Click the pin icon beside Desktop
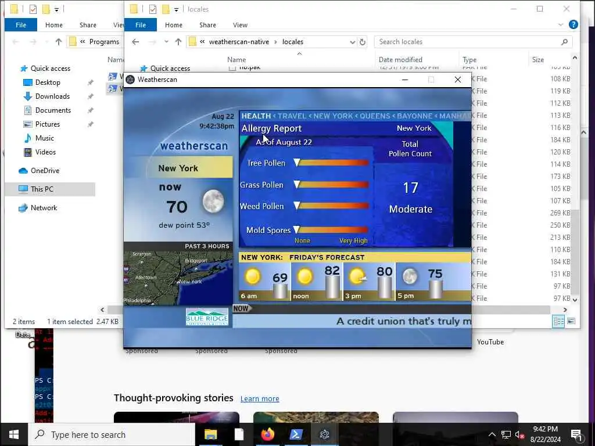 [90, 82]
